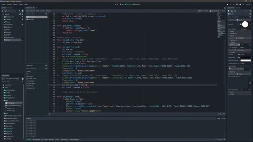Screen dimensions: 253x142
Task: Open the Self Modulate color picker
Action: 245,60
